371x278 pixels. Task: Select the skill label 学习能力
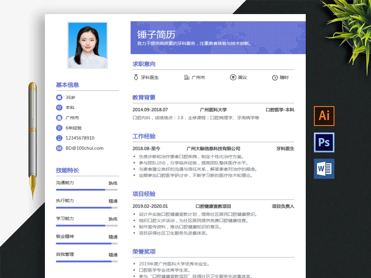(x=65, y=218)
